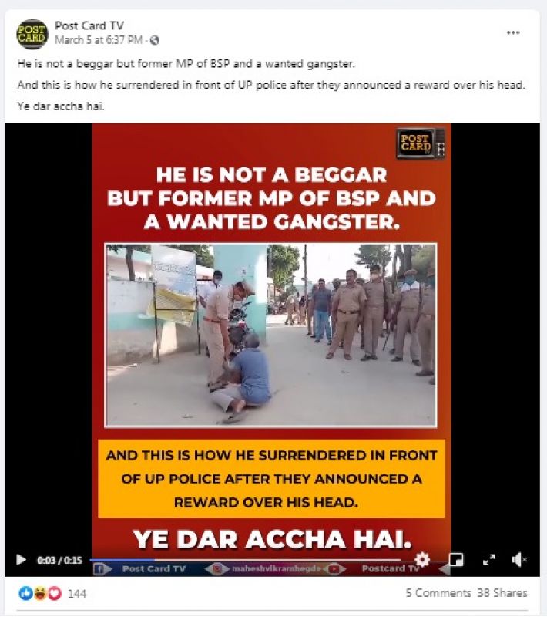Open video settings gear icon
The height and width of the screenshot is (617, 547).
coord(422,559)
